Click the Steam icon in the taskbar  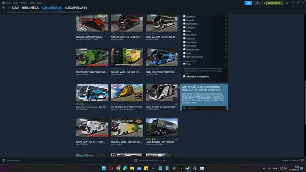pyautogui.click(x=188, y=168)
